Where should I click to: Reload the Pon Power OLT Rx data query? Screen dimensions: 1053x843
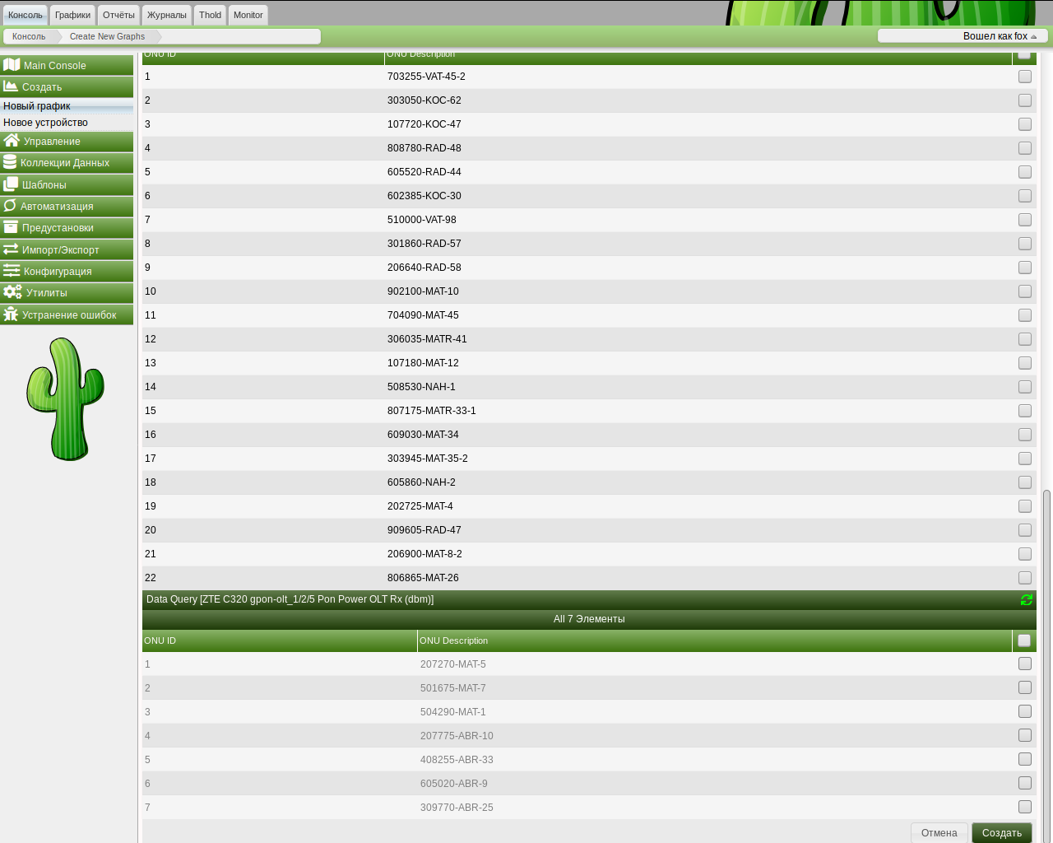[x=1027, y=599]
